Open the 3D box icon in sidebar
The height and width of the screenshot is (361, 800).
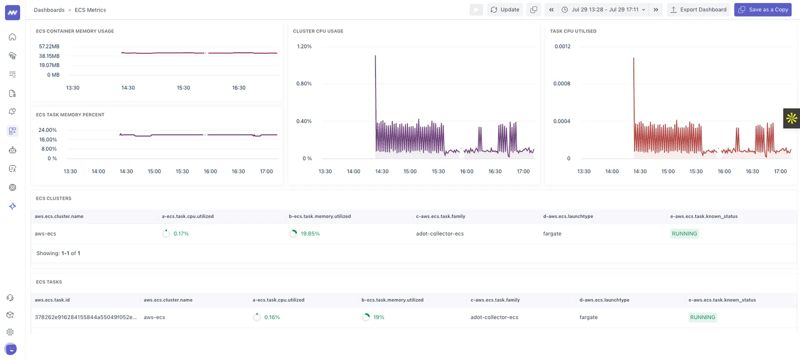point(10,315)
